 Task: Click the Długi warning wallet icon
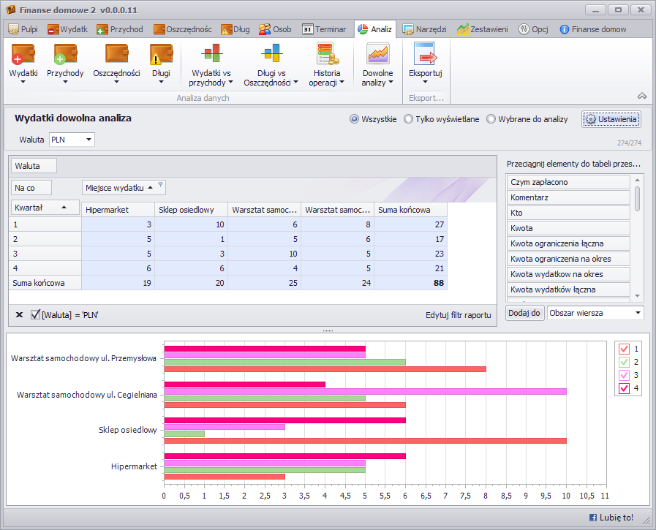point(161,55)
